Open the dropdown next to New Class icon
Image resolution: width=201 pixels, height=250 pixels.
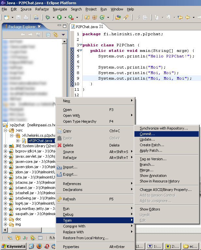(108, 17)
